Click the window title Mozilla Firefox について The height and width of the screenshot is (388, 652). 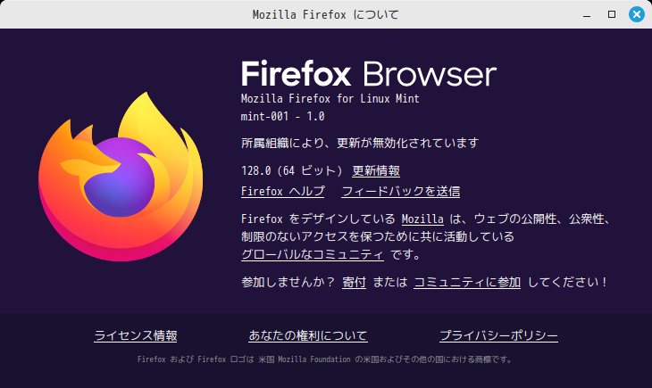[326, 14]
